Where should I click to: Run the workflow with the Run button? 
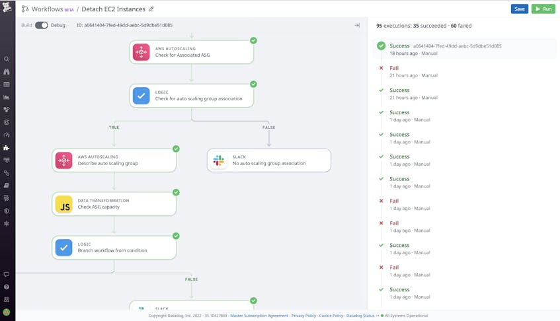543,9
